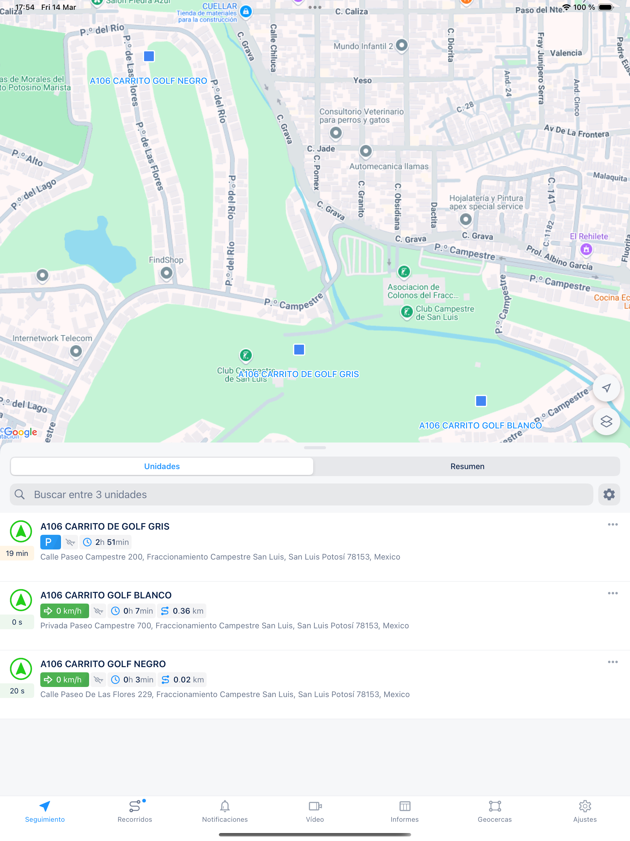Open more options for CARRITO GOLF NEGRO

tap(613, 662)
